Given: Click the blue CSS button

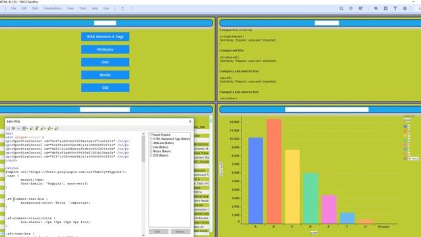Looking at the screenshot, I should [105, 88].
